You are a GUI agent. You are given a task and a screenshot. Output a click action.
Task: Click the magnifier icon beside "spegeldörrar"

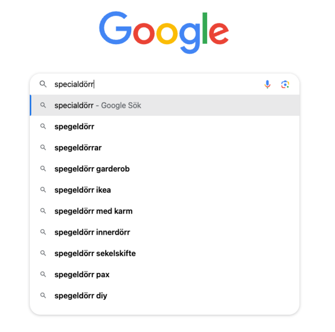pyautogui.click(x=43, y=148)
